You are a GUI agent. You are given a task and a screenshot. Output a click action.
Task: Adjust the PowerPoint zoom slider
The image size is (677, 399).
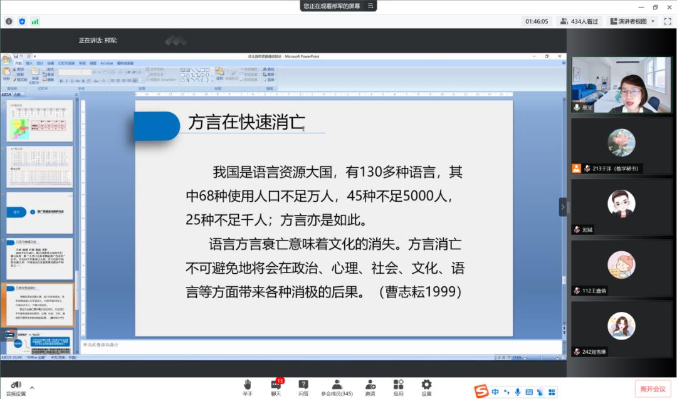click(x=542, y=358)
